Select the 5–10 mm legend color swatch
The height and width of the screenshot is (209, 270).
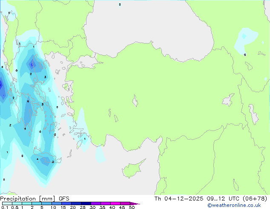(x=46, y=203)
